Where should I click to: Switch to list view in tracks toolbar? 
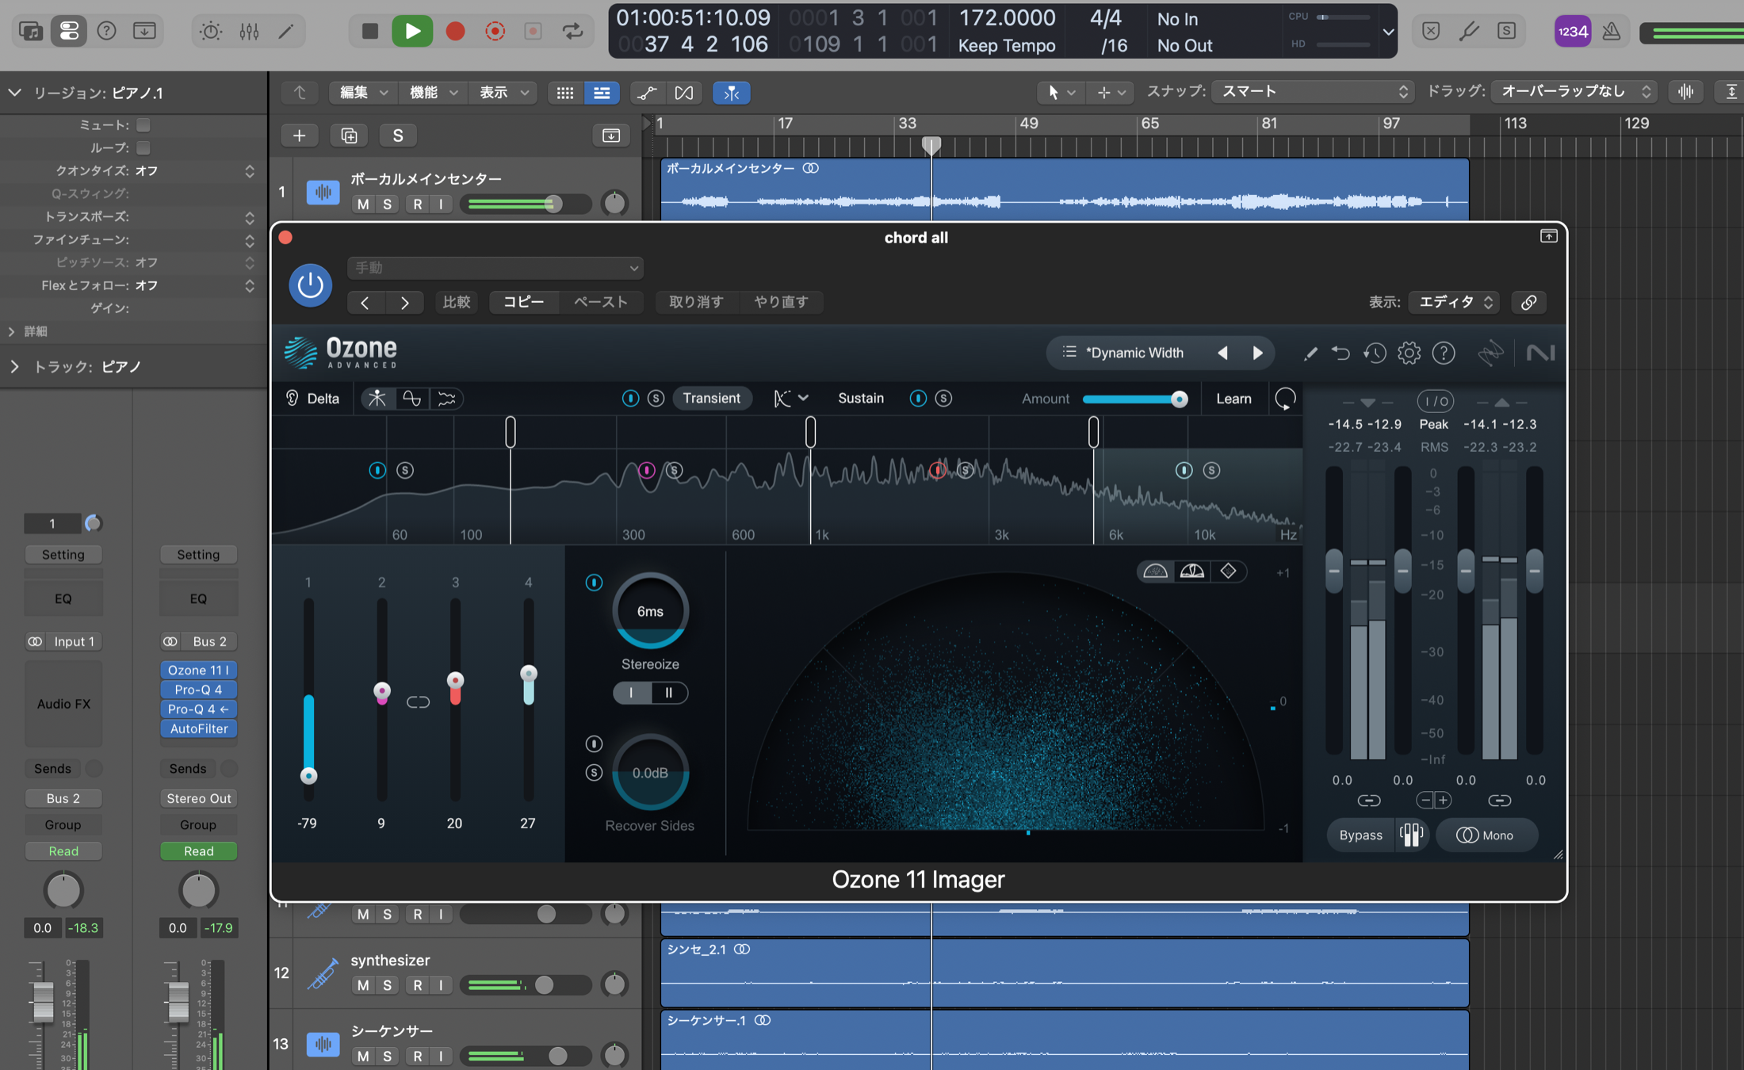[x=602, y=93]
